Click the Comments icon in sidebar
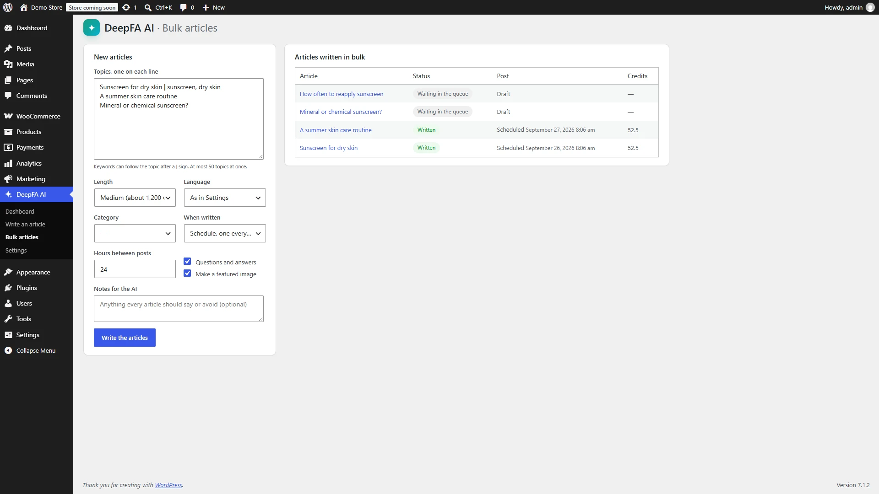 point(8,96)
